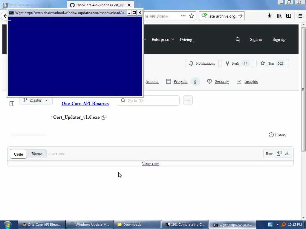This screenshot has width=306, height=229.
Task: Open the Pricing link
Action: click(x=186, y=40)
